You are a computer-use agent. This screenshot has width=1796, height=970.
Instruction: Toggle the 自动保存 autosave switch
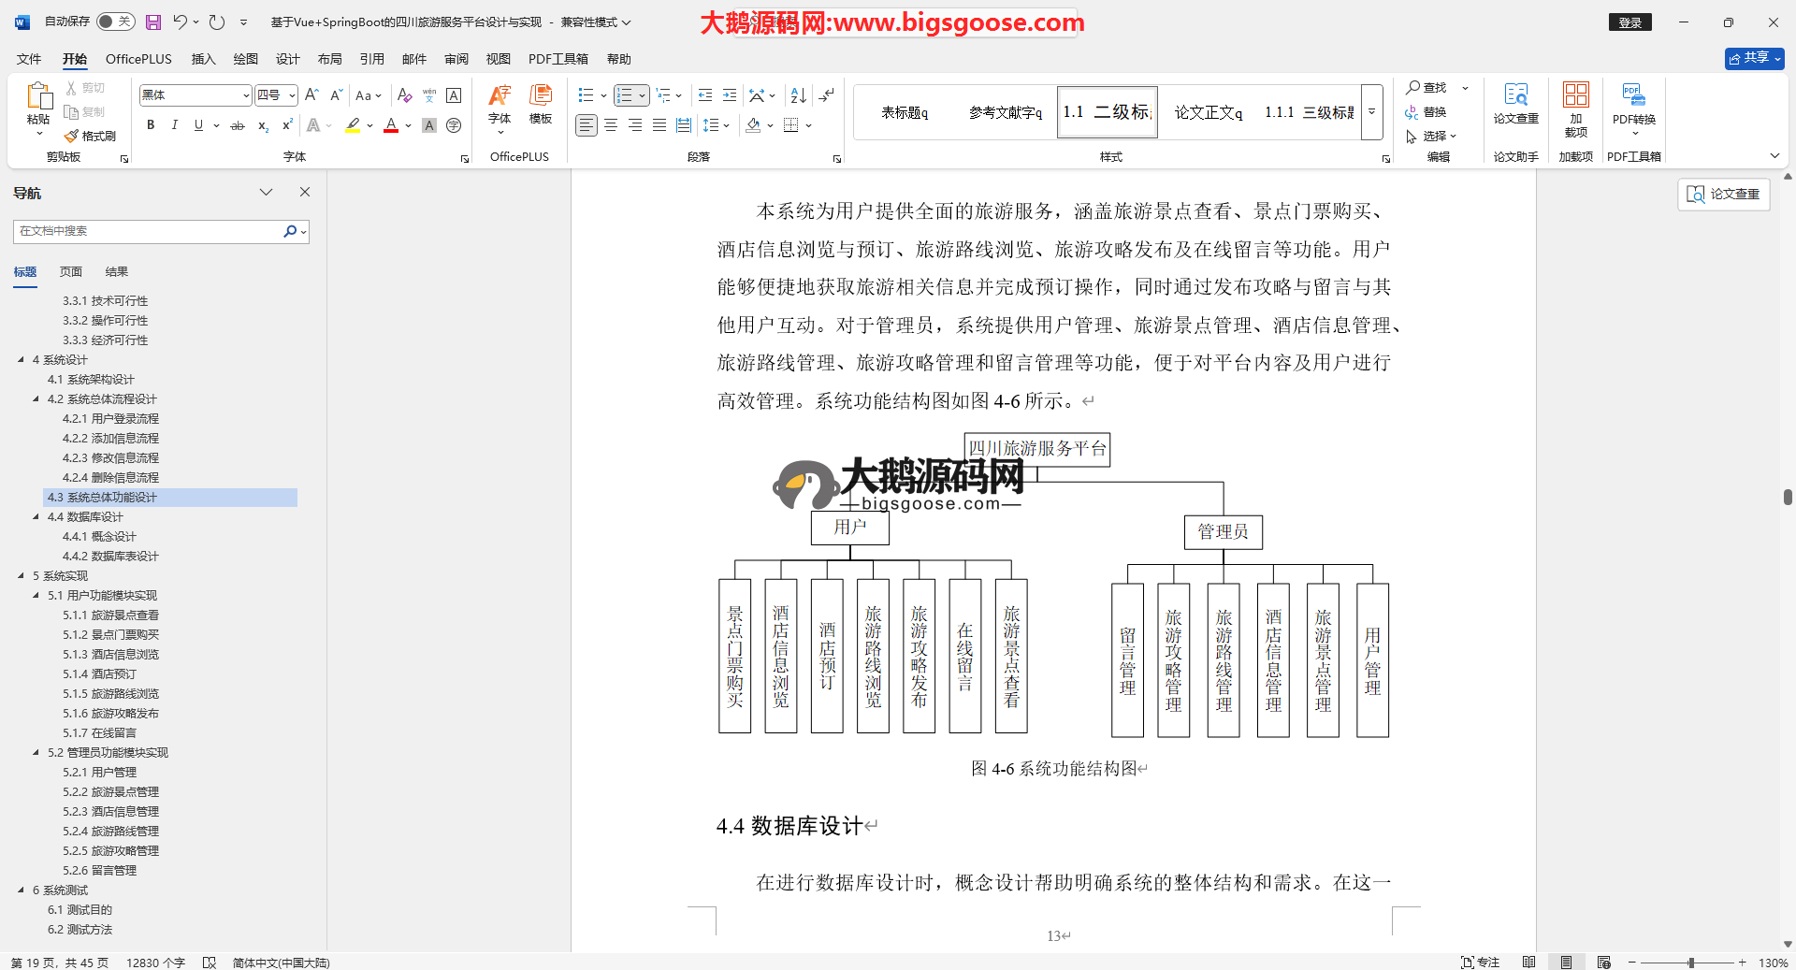pyautogui.click(x=115, y=22)
